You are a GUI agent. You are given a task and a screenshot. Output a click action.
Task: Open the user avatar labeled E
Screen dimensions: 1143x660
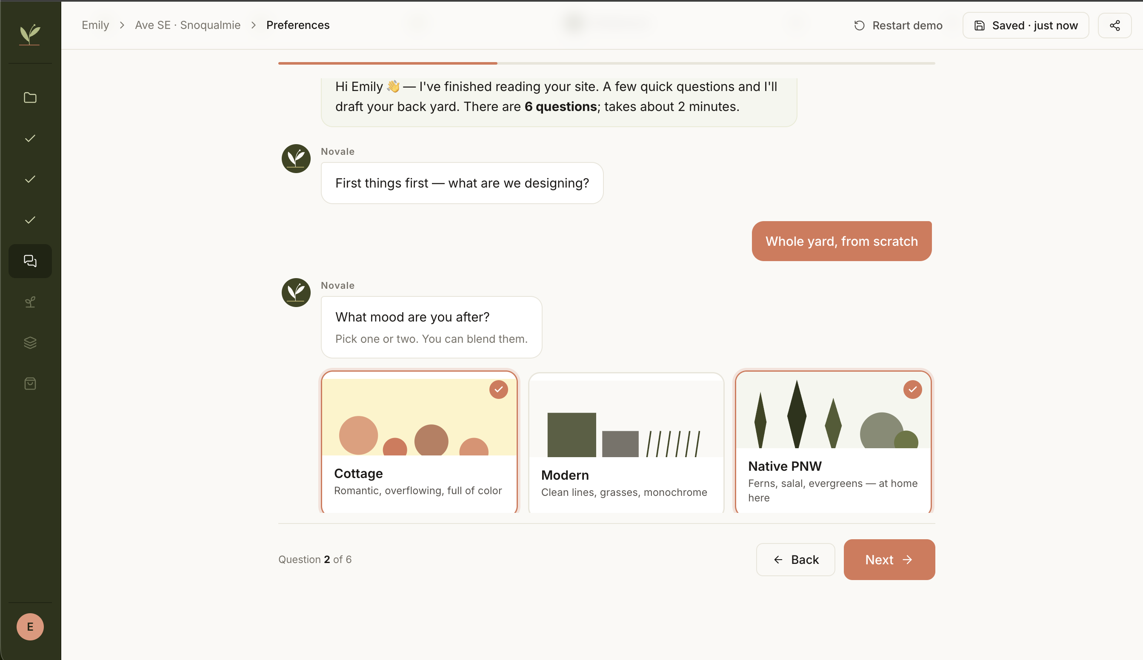click(x=30, y=626)
